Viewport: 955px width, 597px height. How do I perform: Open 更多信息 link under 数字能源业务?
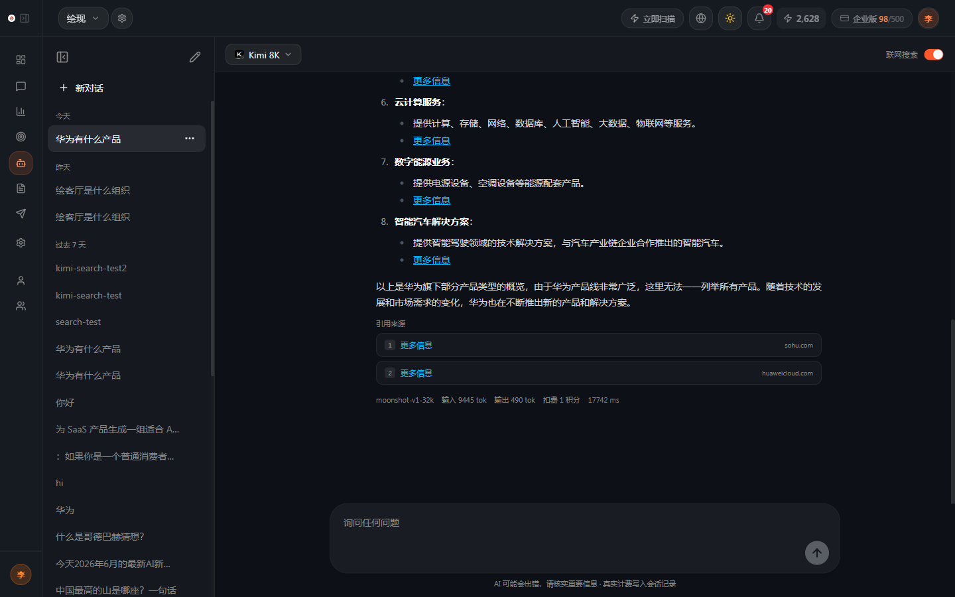[x=432, y=200]
